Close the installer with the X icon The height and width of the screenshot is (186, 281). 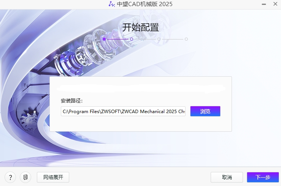[x=275, y=4]
